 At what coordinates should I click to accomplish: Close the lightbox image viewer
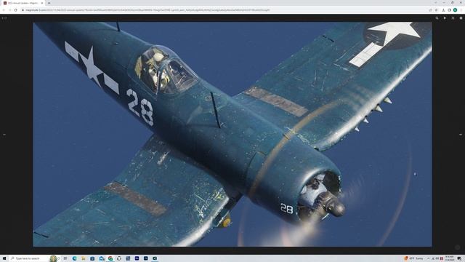point(453,18)
